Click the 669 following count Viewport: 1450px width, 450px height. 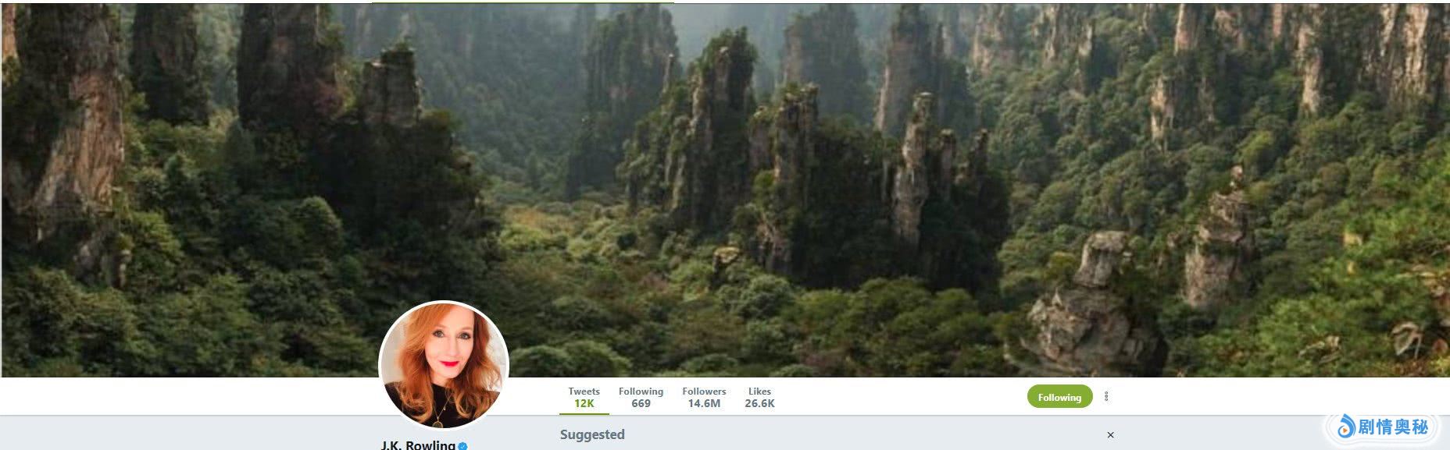pyautogui.click(x=641, y=404)
